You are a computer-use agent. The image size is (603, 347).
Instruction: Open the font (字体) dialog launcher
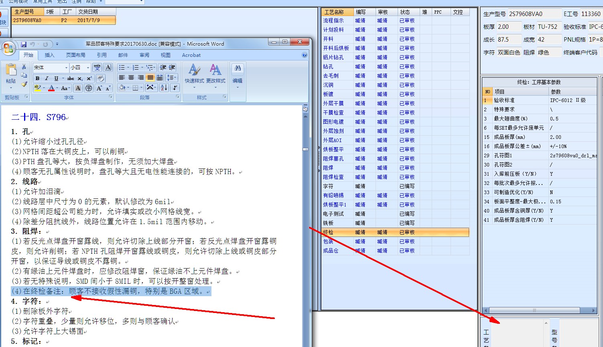(x=111, y=97)
